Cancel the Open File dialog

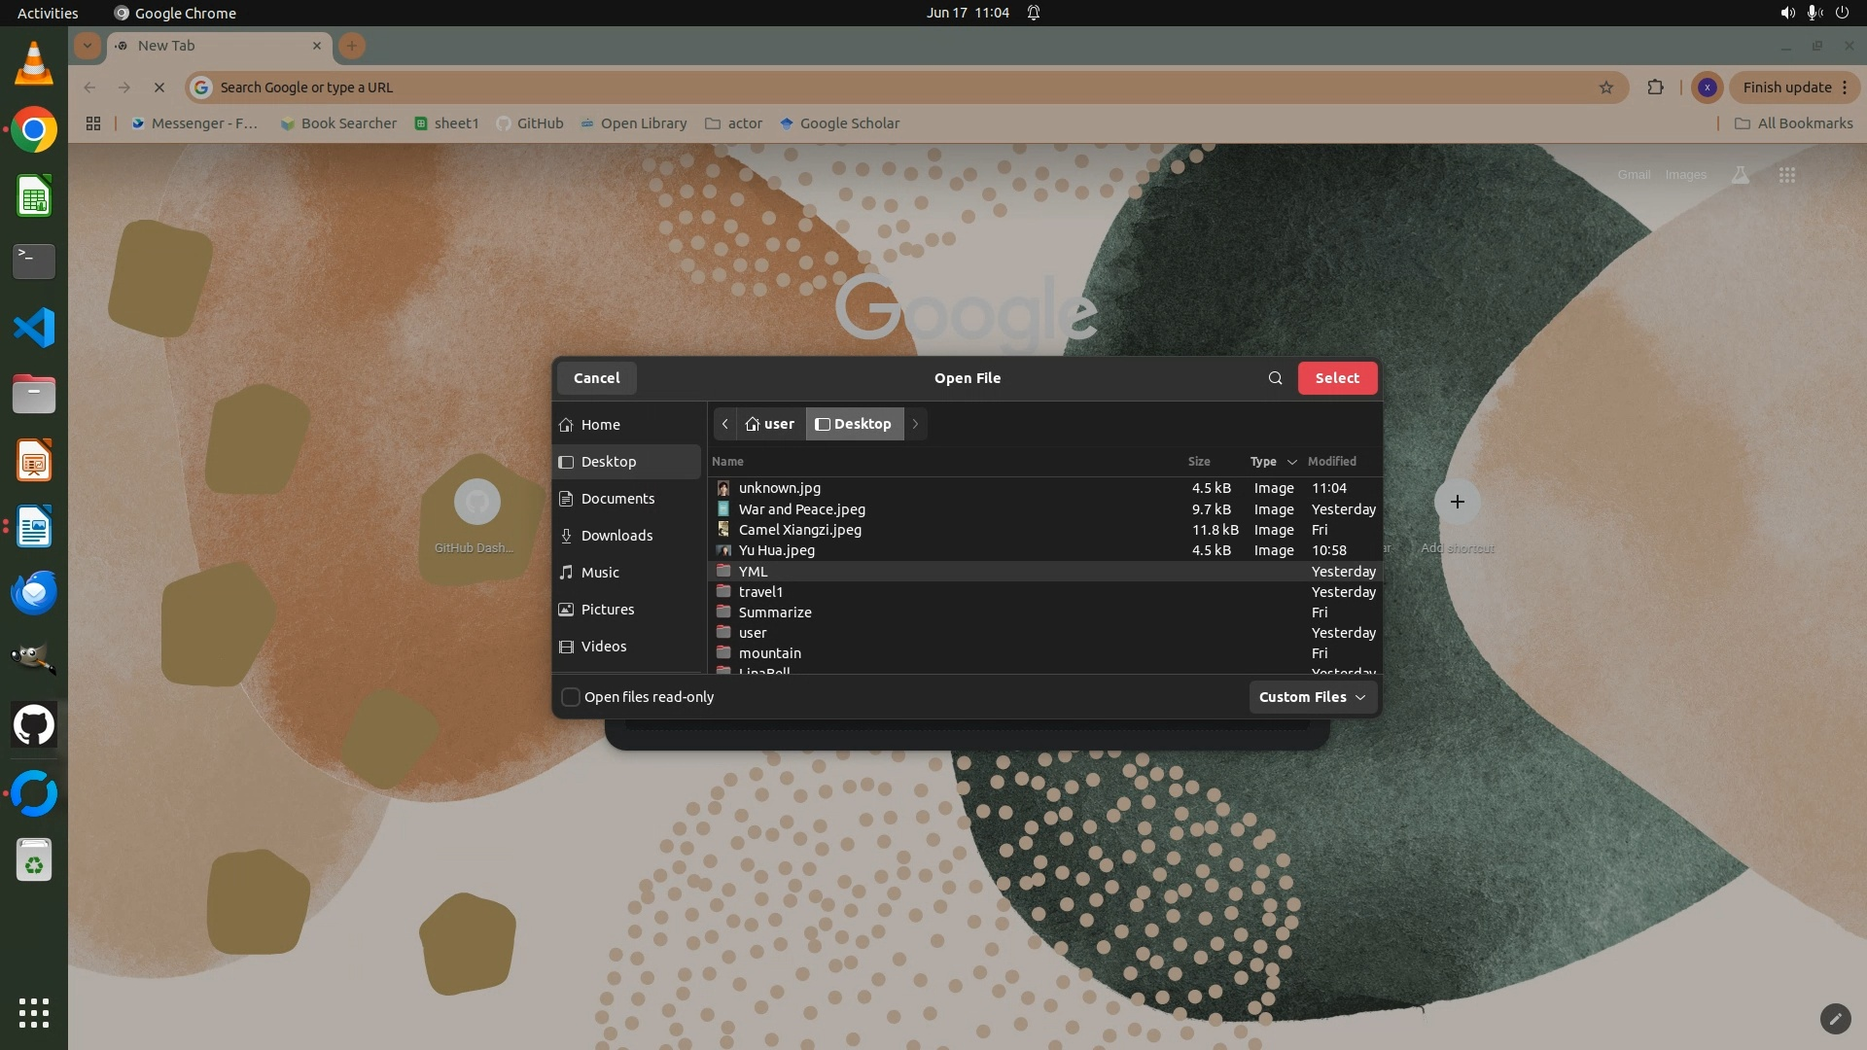click(596, 378)
